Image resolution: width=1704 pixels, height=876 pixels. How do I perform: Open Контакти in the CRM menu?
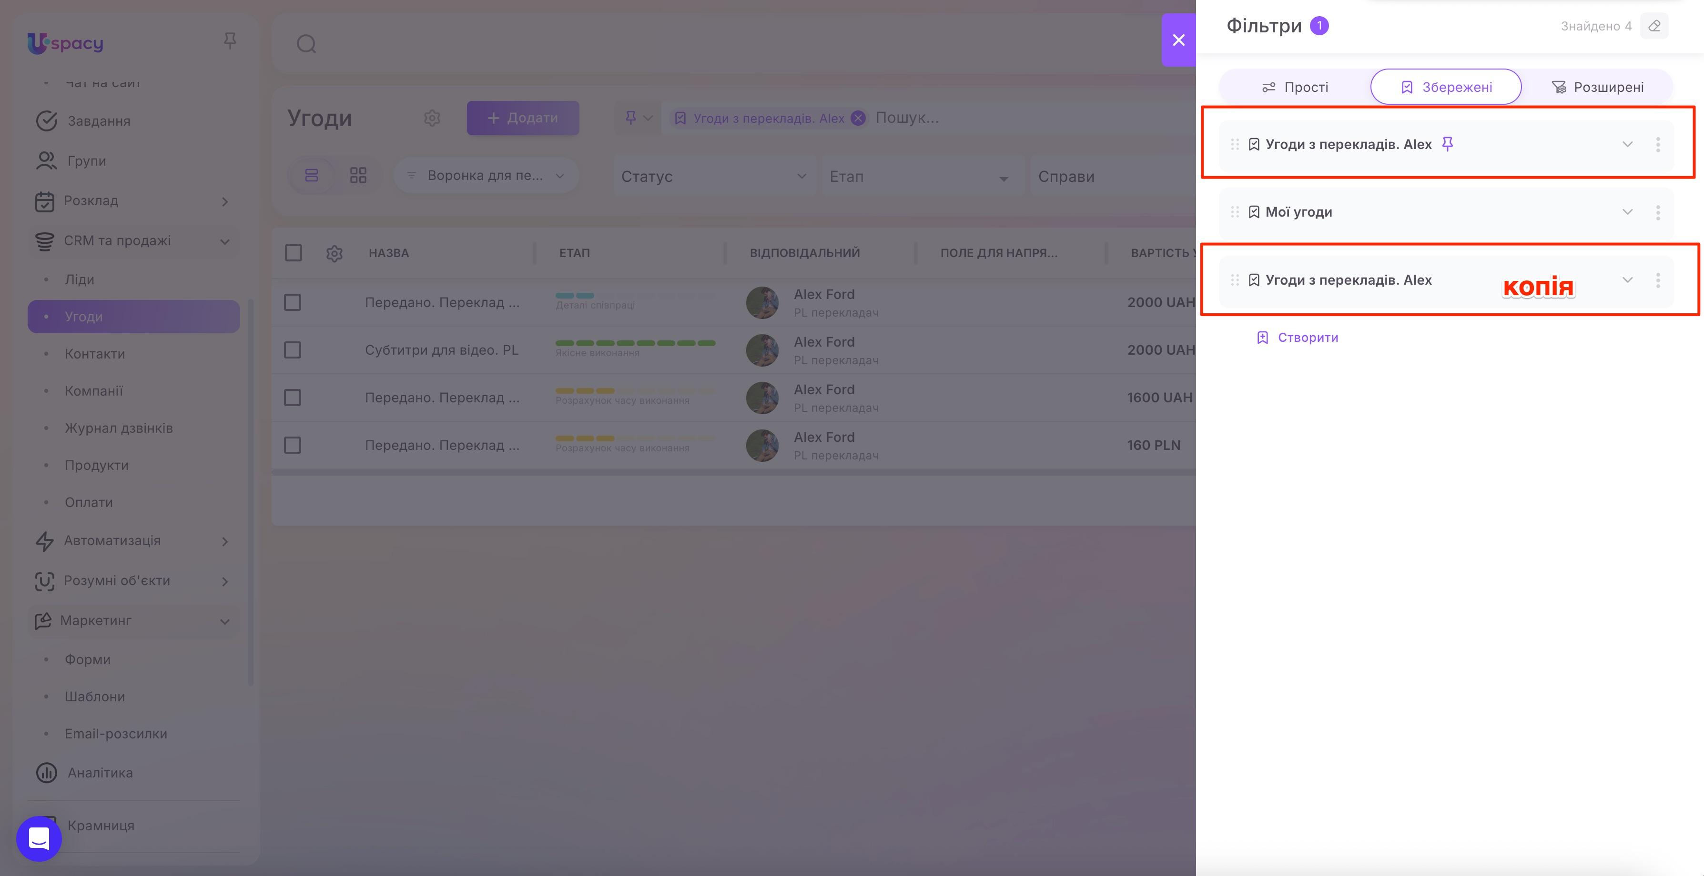tap(95, 354)
